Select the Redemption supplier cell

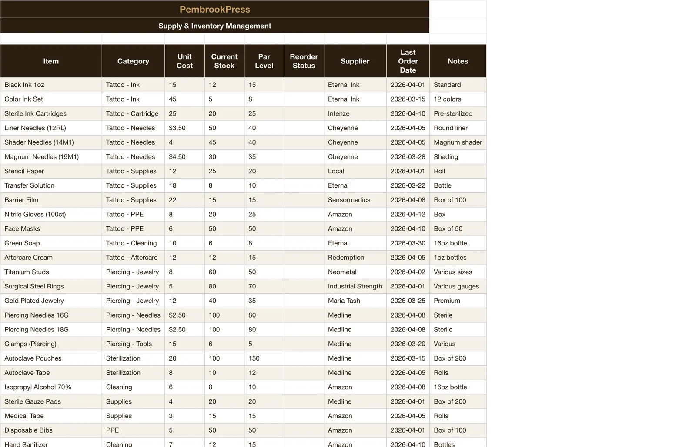[355, 258]
